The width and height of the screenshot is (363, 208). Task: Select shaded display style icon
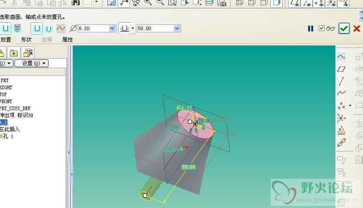(x=276, y=3)
